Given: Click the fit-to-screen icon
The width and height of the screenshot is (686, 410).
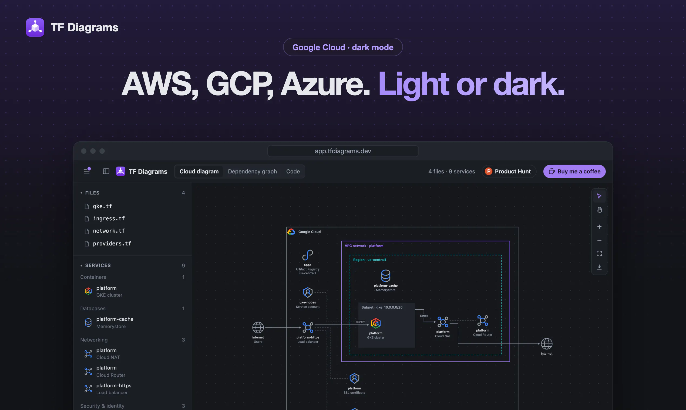Looking at the screenshot, I should [599, 254].
